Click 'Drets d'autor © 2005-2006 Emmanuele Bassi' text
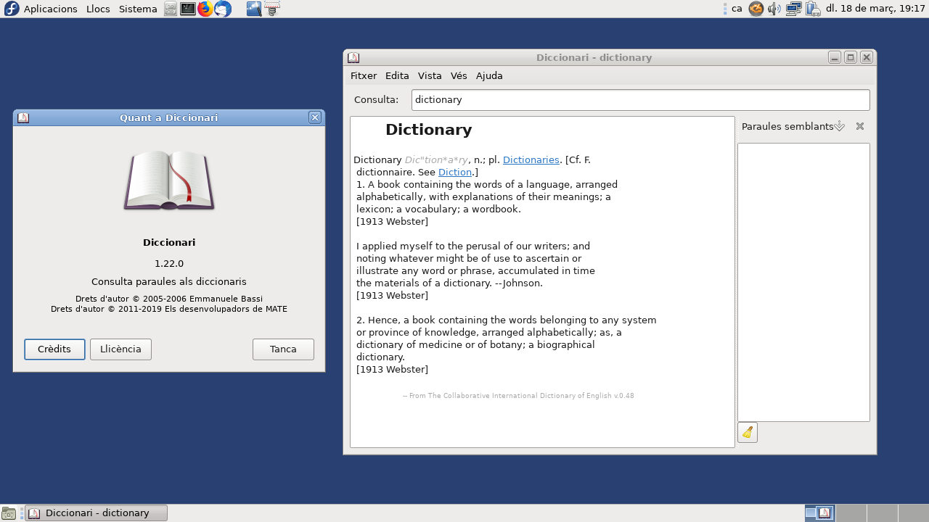The height and width of the screenshot is (522, 929). coord(169,299)
